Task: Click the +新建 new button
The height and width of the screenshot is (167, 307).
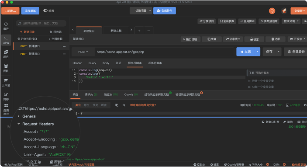Action: (10, 11)
